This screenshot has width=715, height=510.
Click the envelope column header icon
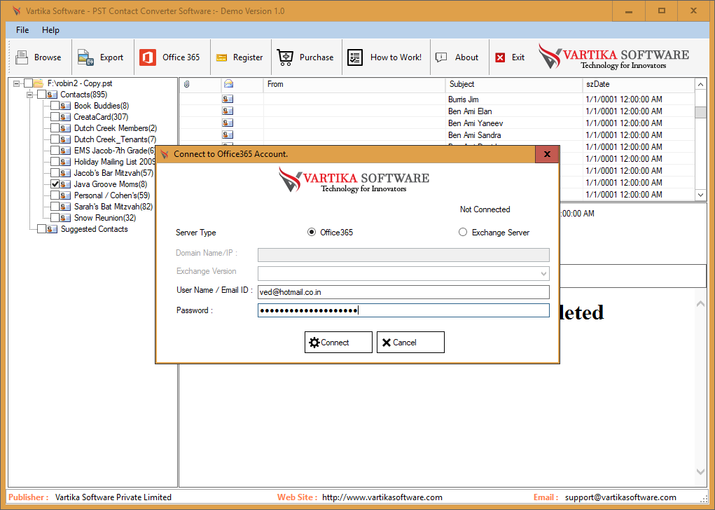tap(228, 83)
